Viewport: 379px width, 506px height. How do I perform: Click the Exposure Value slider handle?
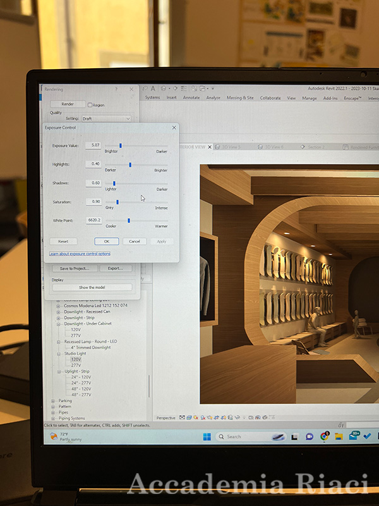pos(121,145)
